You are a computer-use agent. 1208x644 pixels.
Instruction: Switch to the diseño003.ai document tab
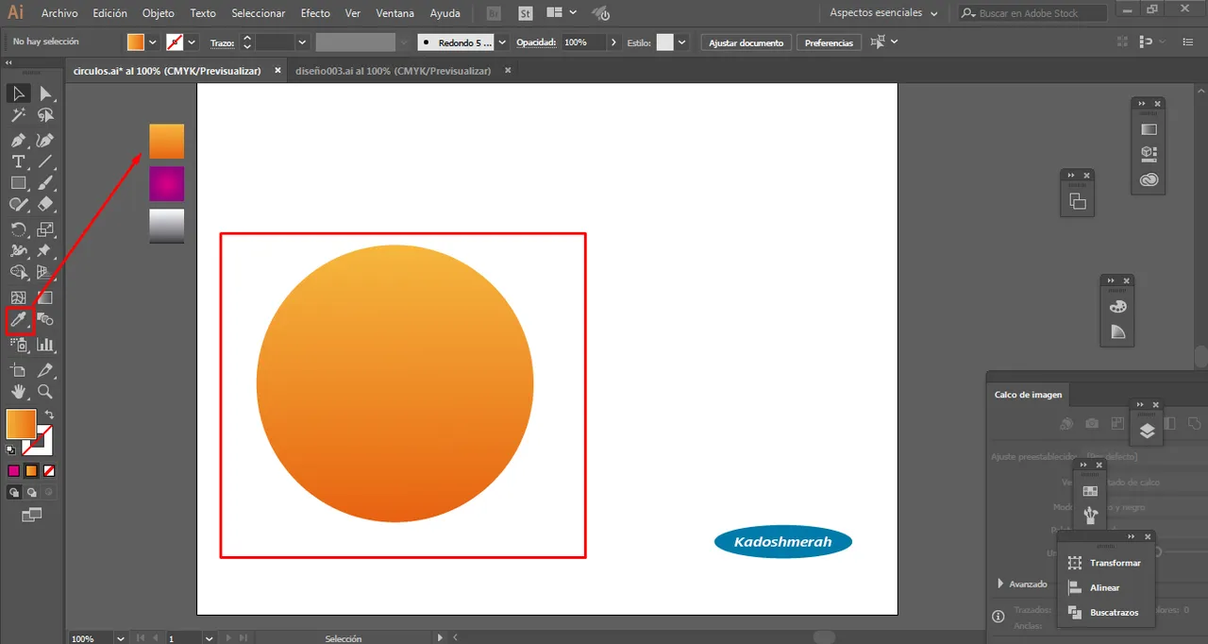click(x=393, y=71)
